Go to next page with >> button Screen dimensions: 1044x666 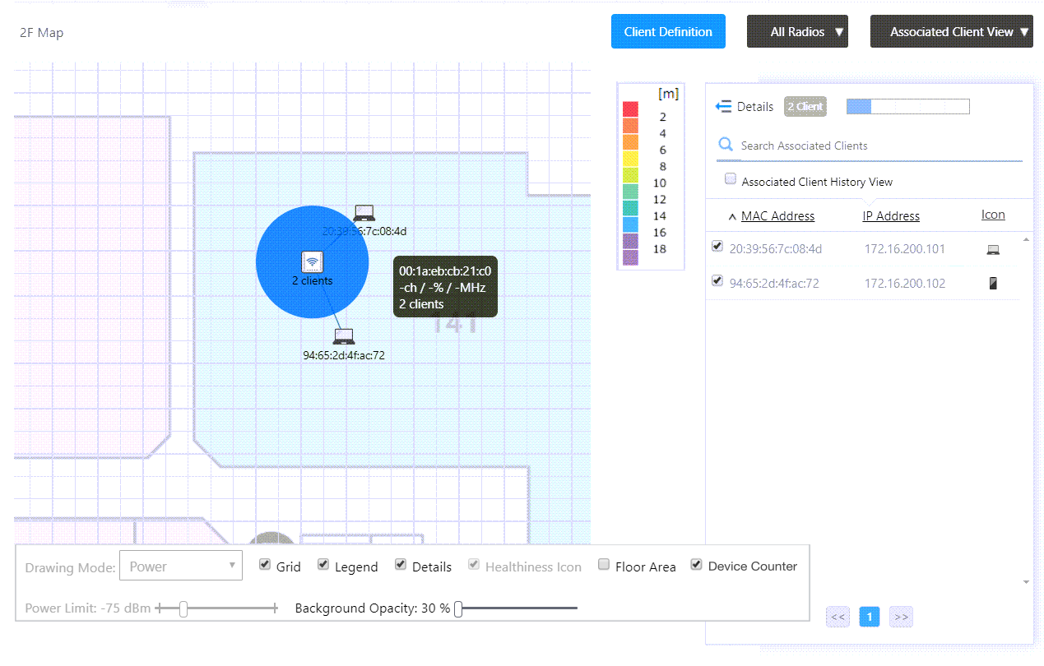click(901, 617)
